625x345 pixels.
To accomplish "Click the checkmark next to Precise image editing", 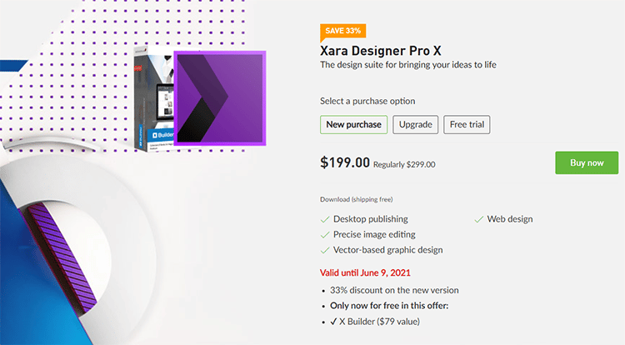I will click(x=325, y=235).
